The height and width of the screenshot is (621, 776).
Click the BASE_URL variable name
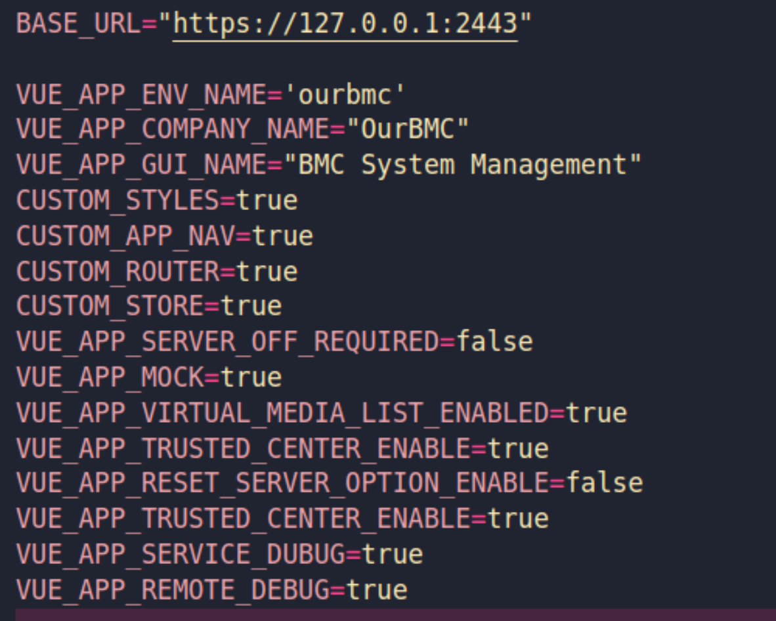(79, 24)
